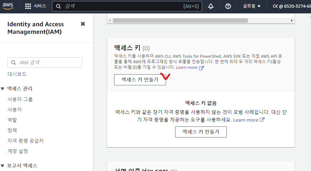Image resolution: width=311 pixels, height=171 pixels.
Task: Open 역할 in the sidebar
Action: pos(12,120)
